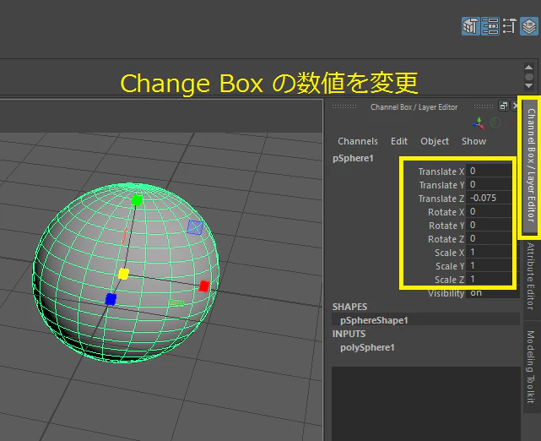Select the Rotate Z channel label

[x=446, y=239]
